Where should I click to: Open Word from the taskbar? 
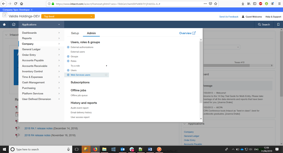coord(150,149)
